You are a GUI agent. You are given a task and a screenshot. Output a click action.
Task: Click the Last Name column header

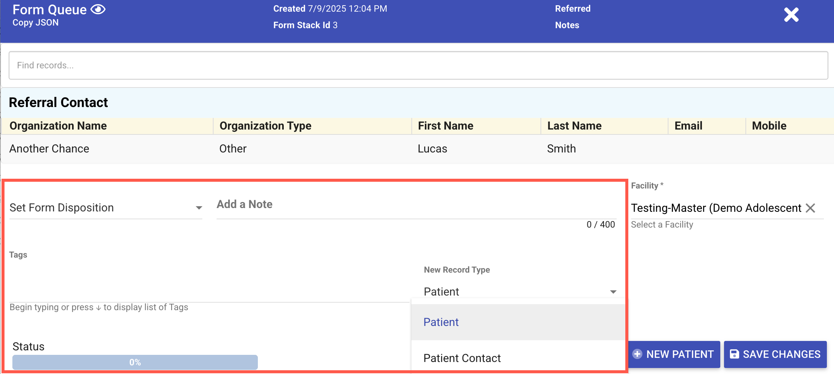pos(574,126)
